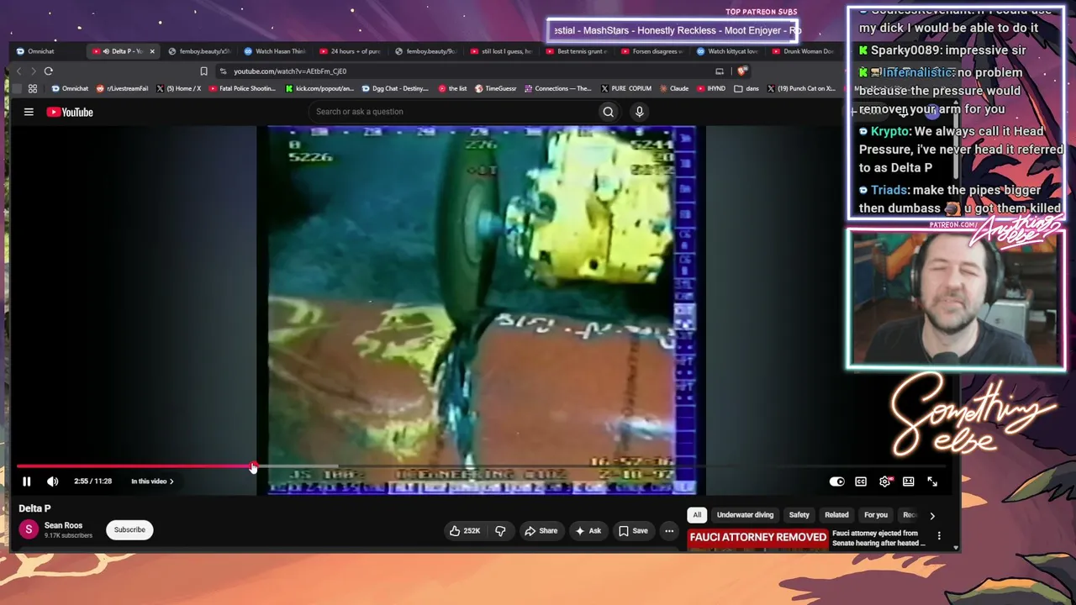The height and width of the screenshot is (605, 1076).
Task: Open '(5) Home / X' bookmark
Action: click(178, 88)
